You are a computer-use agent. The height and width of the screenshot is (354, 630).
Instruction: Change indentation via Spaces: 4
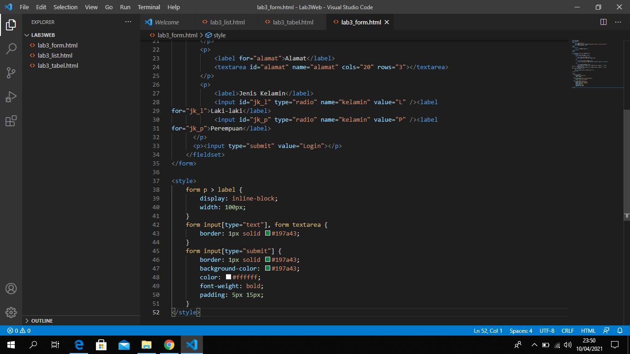click(521, 330)
